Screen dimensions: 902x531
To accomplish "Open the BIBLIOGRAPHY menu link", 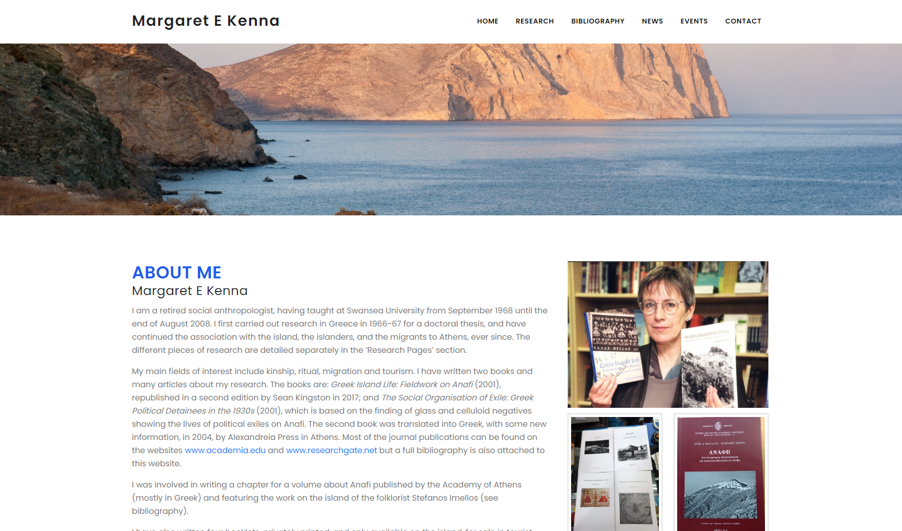I will [598, 21].
